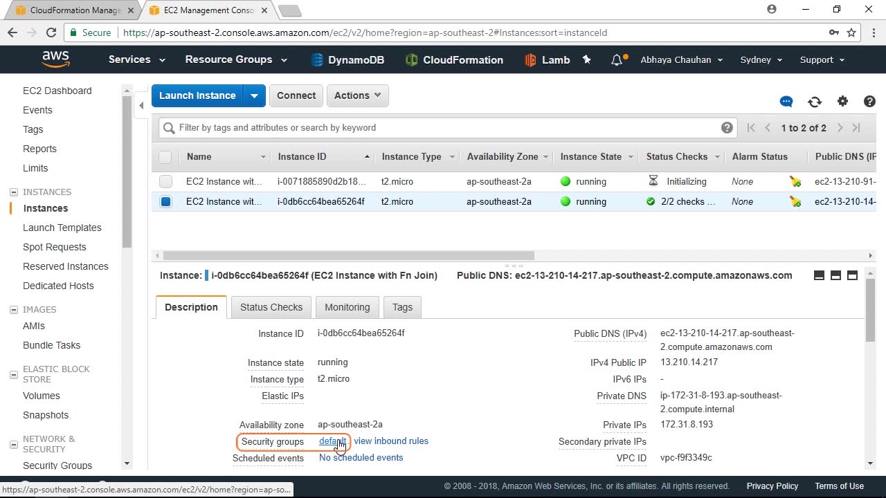Collapse the ELASTIC BLOCK STORE section

[x=13, y=374]
